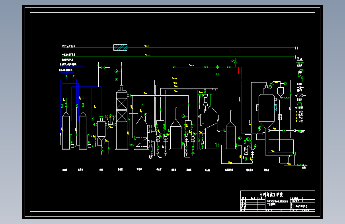Click the drawing title text in the title block center
Screen dimensions: 345x224
[278, 202]
